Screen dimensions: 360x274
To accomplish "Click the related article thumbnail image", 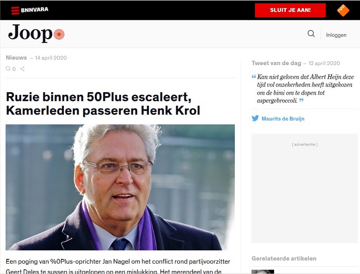I will click(x=262, y=272).
